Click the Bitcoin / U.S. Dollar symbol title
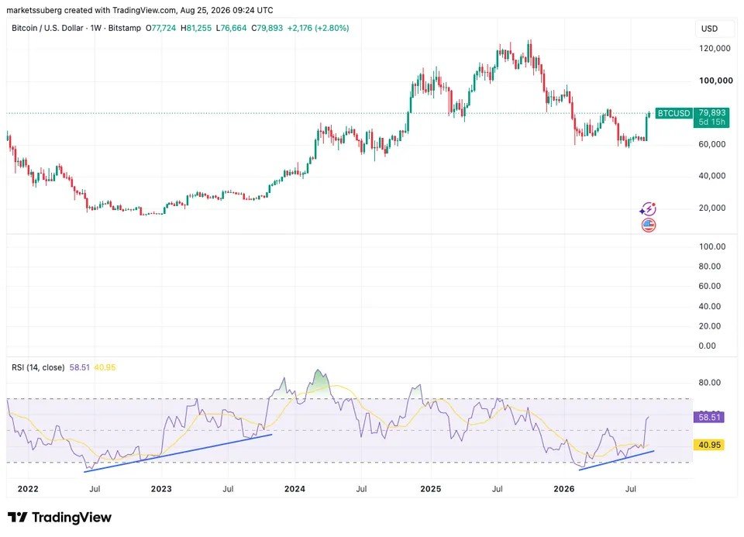 click(47, 28)
